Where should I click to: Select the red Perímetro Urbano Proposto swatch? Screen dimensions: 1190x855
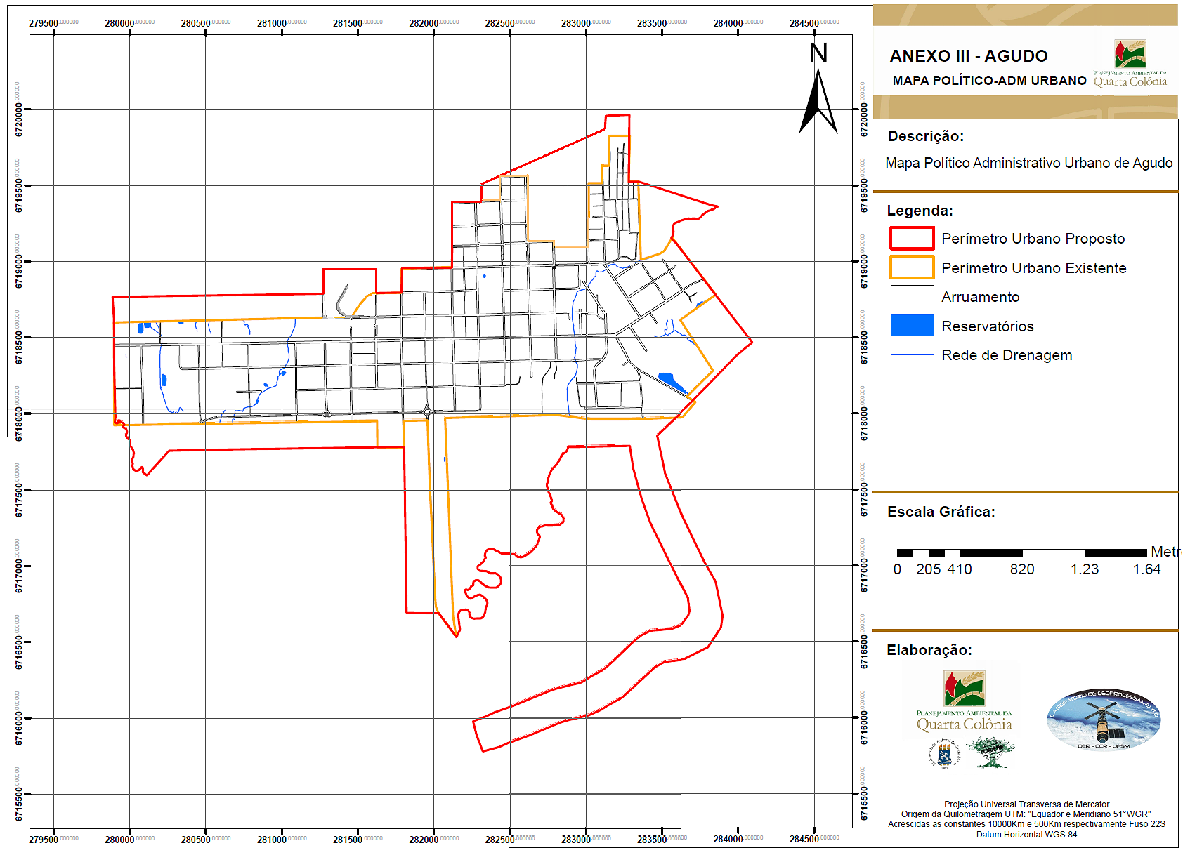point(912,239)
